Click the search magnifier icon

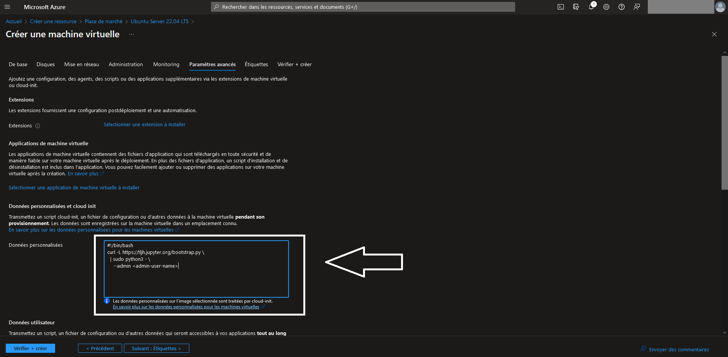pyautogui.click(x=216, y=7)
